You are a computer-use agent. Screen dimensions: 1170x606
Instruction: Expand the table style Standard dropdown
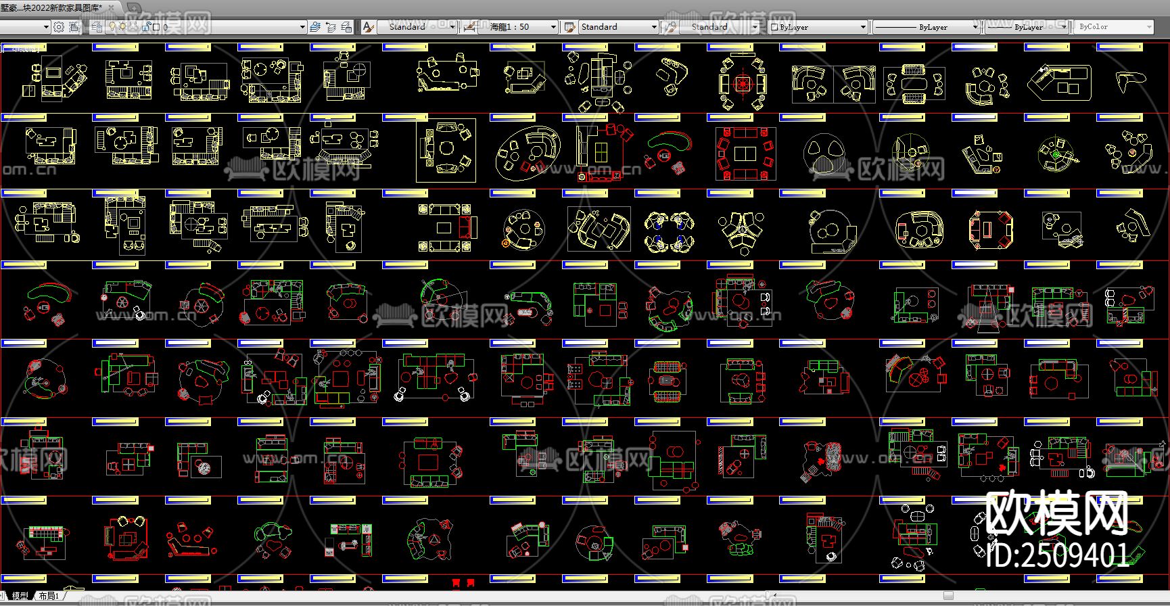pos(654,27)
